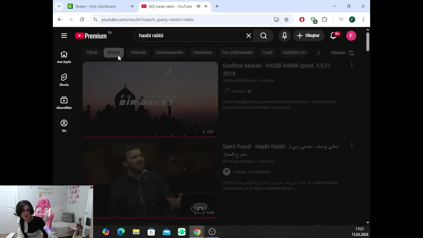Open Shorts in the left sidebar

pyautogui.click(x=64, y=80)
